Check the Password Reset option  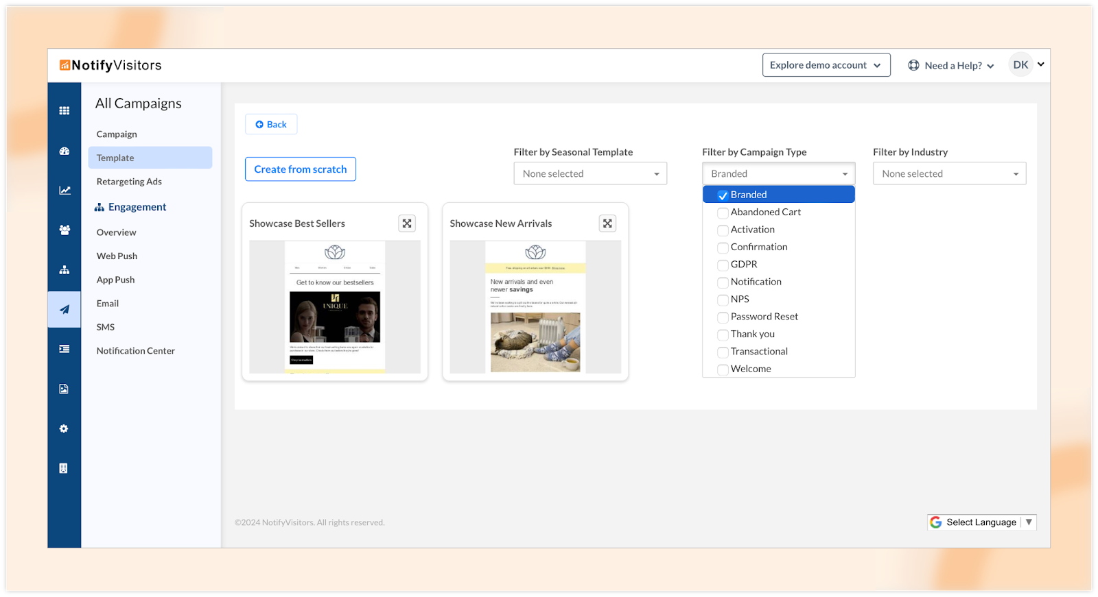723,317
